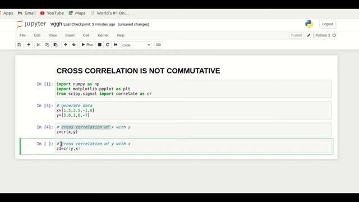Click the y=[5,6,1,0,-7] code line
Screen dimensions: 359x202
(73, 115)
